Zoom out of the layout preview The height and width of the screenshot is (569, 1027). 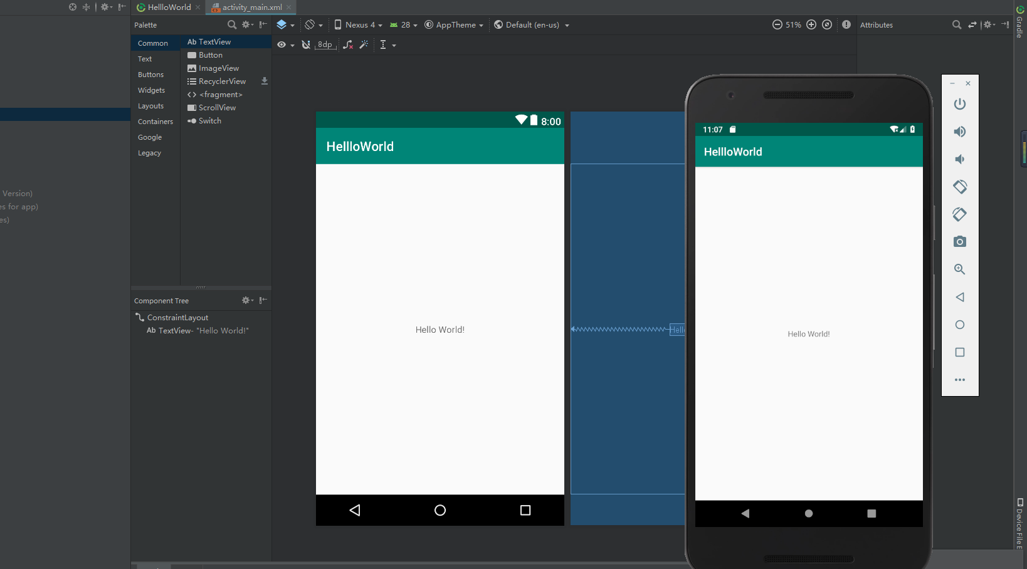(x=777, y=24)
